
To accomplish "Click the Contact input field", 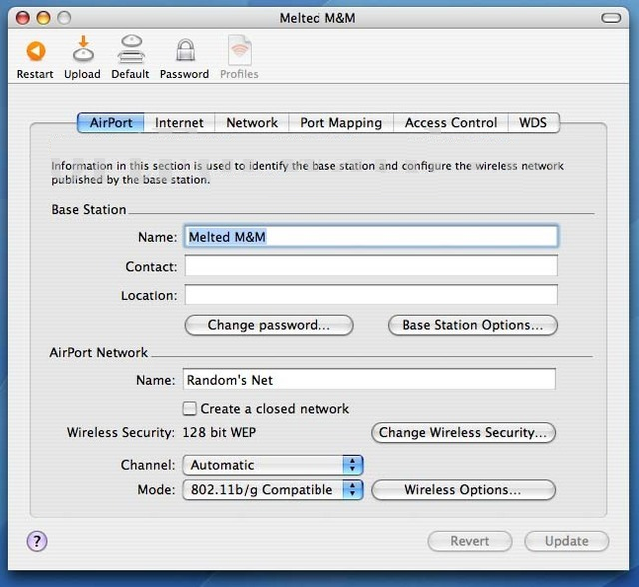I will click(x=370, y=266).
